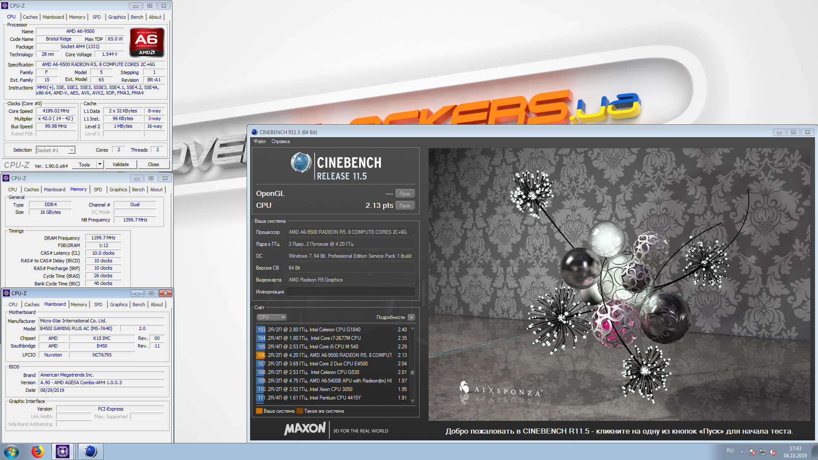Viewport: 818px width, 460px height.
Task: Click the BIOS date 08/29/2019 field
Action: point(101,390)
